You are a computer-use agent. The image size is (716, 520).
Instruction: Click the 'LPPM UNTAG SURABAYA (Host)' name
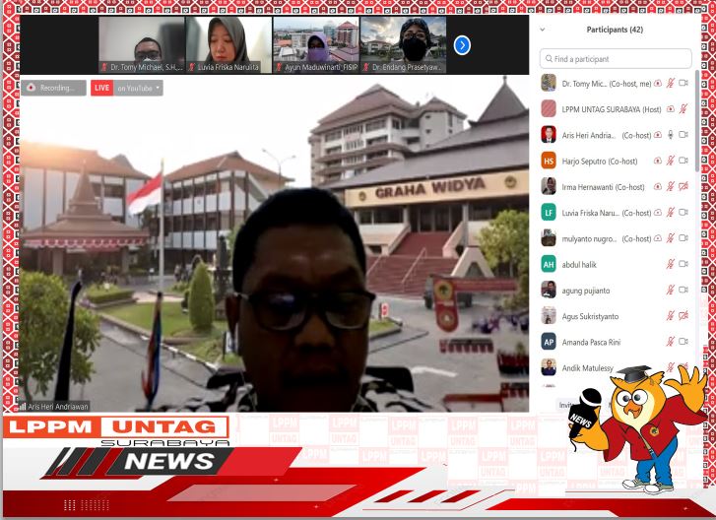[x=612, y=109]
